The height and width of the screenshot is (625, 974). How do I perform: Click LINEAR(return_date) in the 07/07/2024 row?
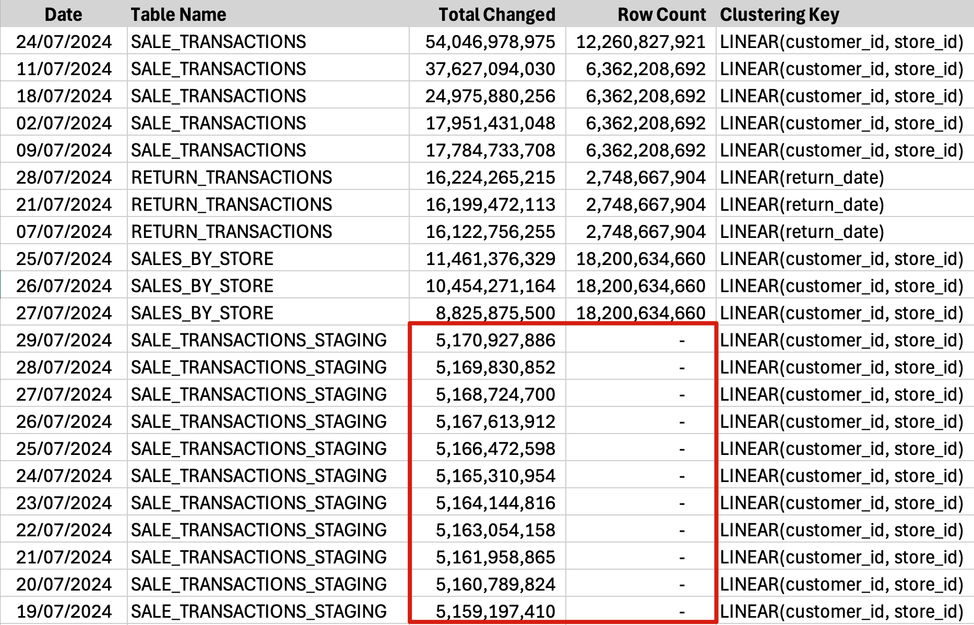[x=845, y=231]
